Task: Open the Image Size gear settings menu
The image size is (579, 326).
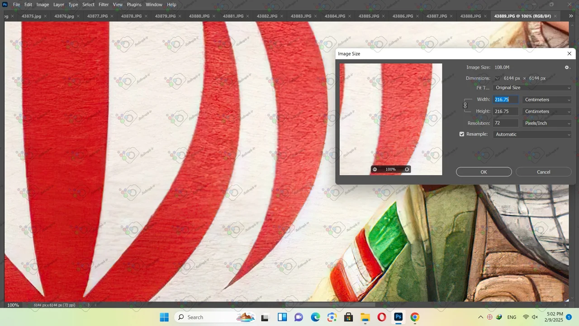Action: click(567, 67)
